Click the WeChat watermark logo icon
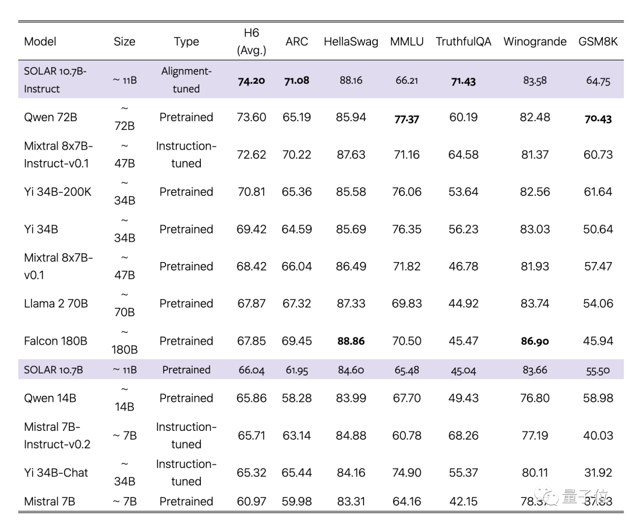 [549, 497]
